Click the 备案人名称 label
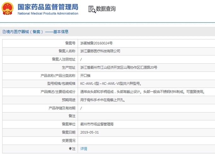This screenshot has height=155, width=215. tap(67, 51)
